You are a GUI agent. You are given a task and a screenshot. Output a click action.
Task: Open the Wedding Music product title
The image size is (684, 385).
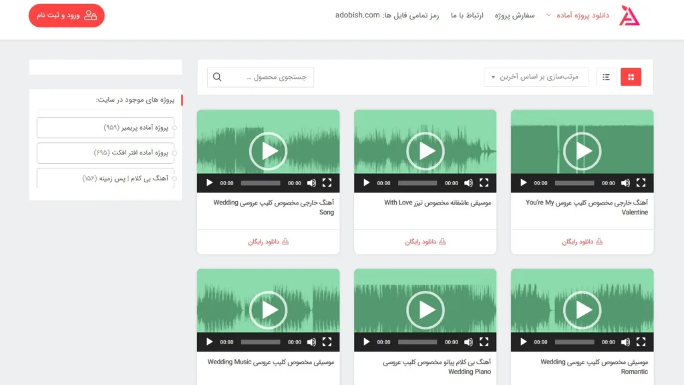(271, 362)
